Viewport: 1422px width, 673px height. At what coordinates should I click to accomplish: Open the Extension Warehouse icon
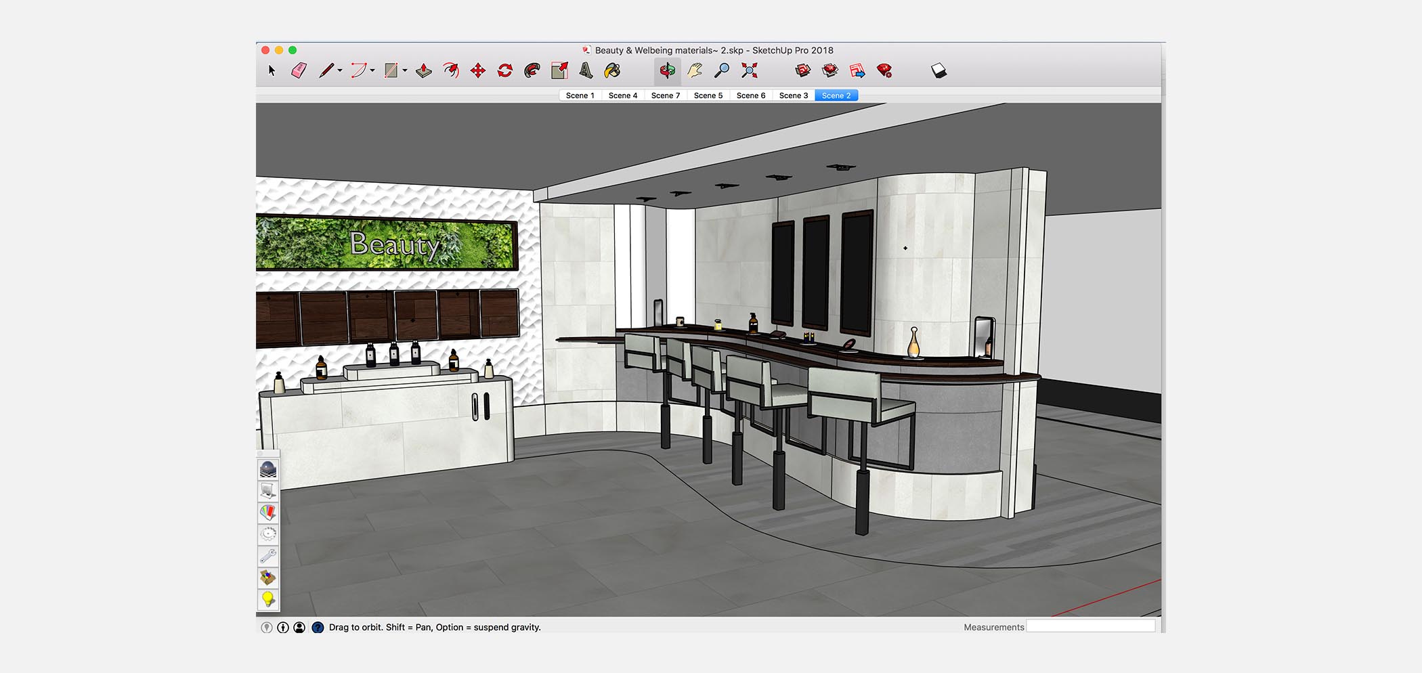(x=830, y=70)
